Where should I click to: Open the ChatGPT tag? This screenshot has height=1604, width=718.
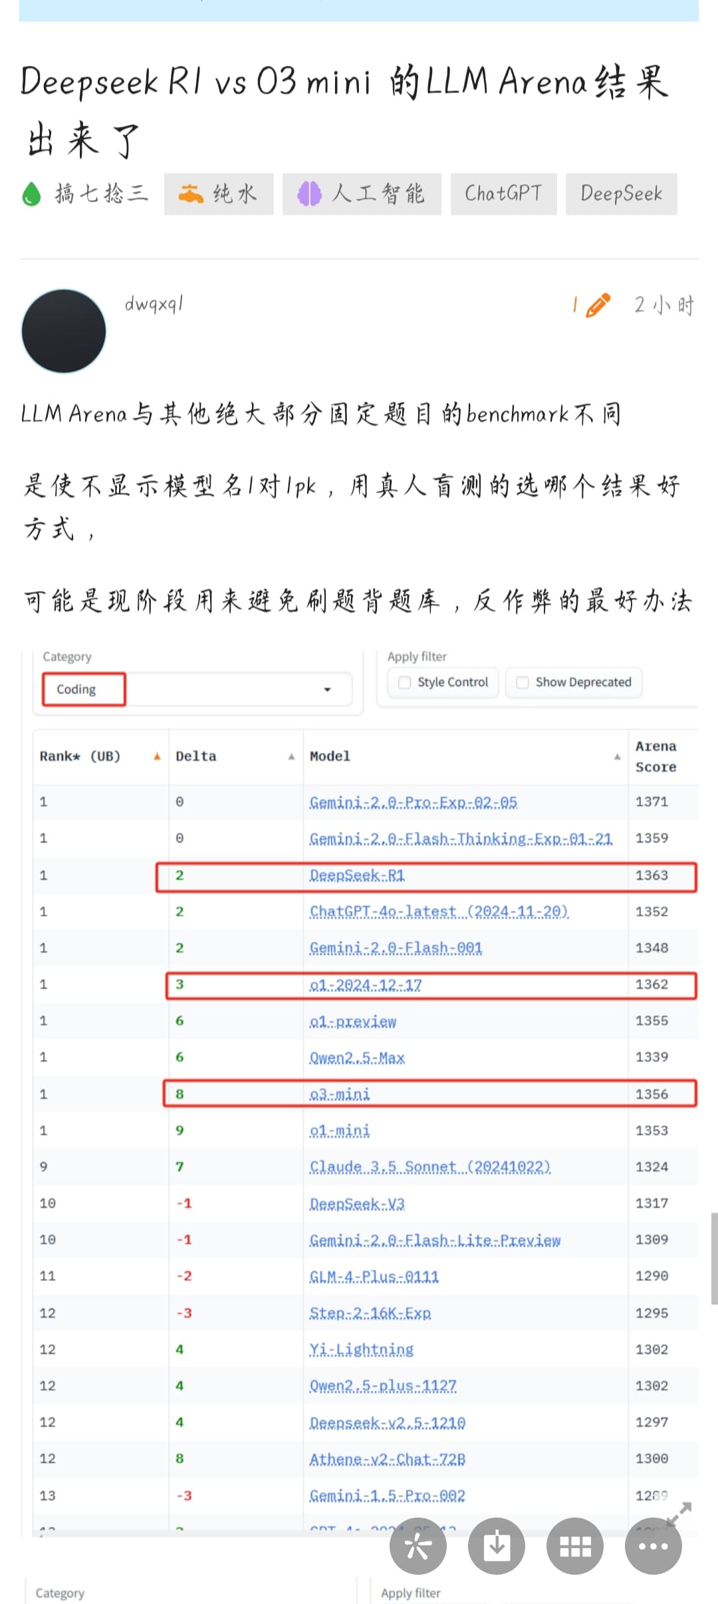click(x=503, y=194)
